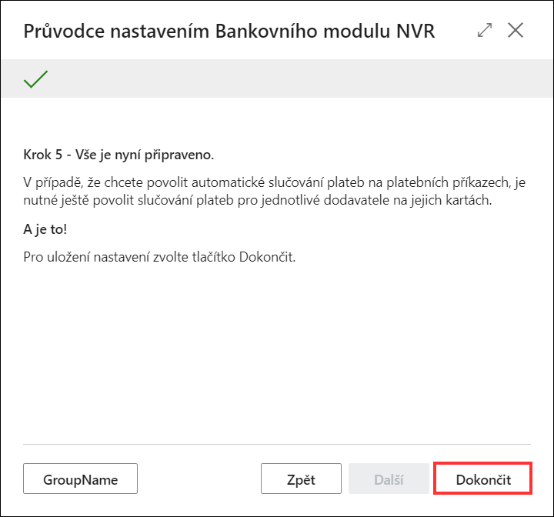Click the paragraph line starting V případě

tap(275, 182)
